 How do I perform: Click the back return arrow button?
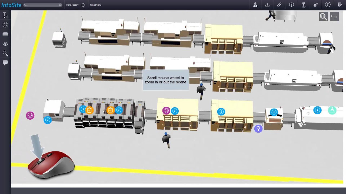[334, 17]
